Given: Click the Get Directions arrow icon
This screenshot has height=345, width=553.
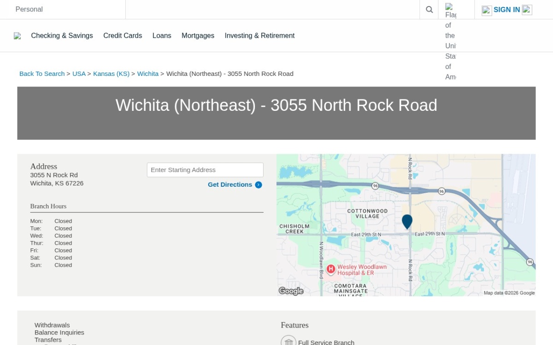Looking at the screenshot, I should 259,185.
